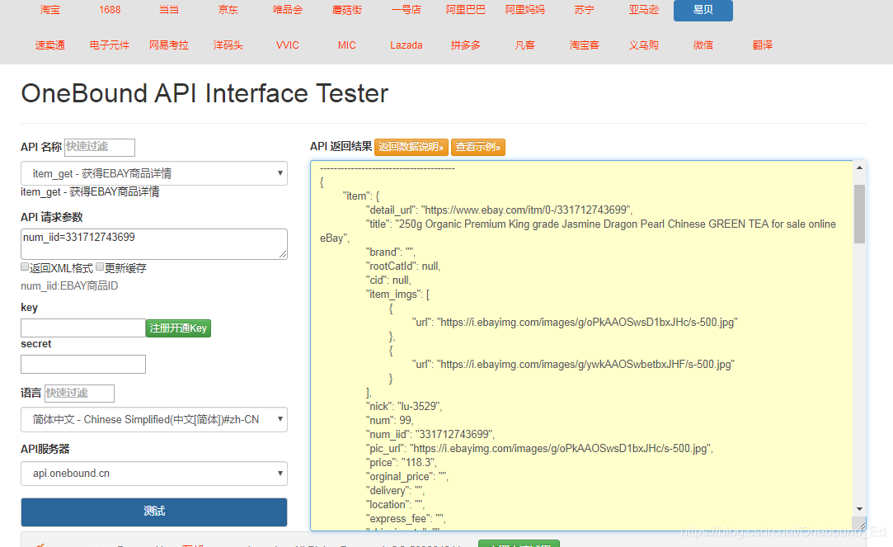The height and width of the screenshot is (547, 893).
Task: Open the 淘宝 platform tab
Action: coord(50,10)
